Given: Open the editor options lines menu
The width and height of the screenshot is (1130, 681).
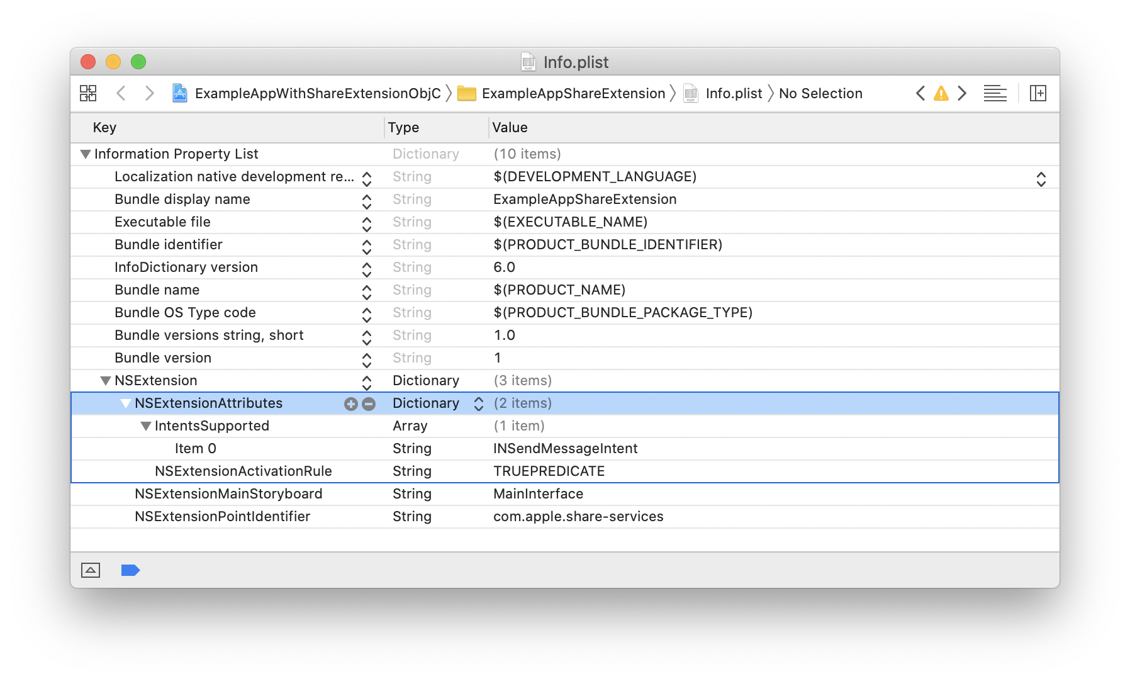Looking at the screenshot, I should tap(995, 94).
